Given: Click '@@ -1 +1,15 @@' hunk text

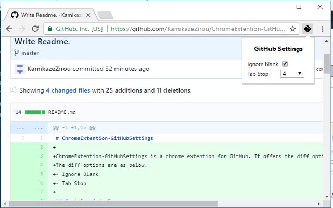Looking at the screenshot, I should [74, 128].
